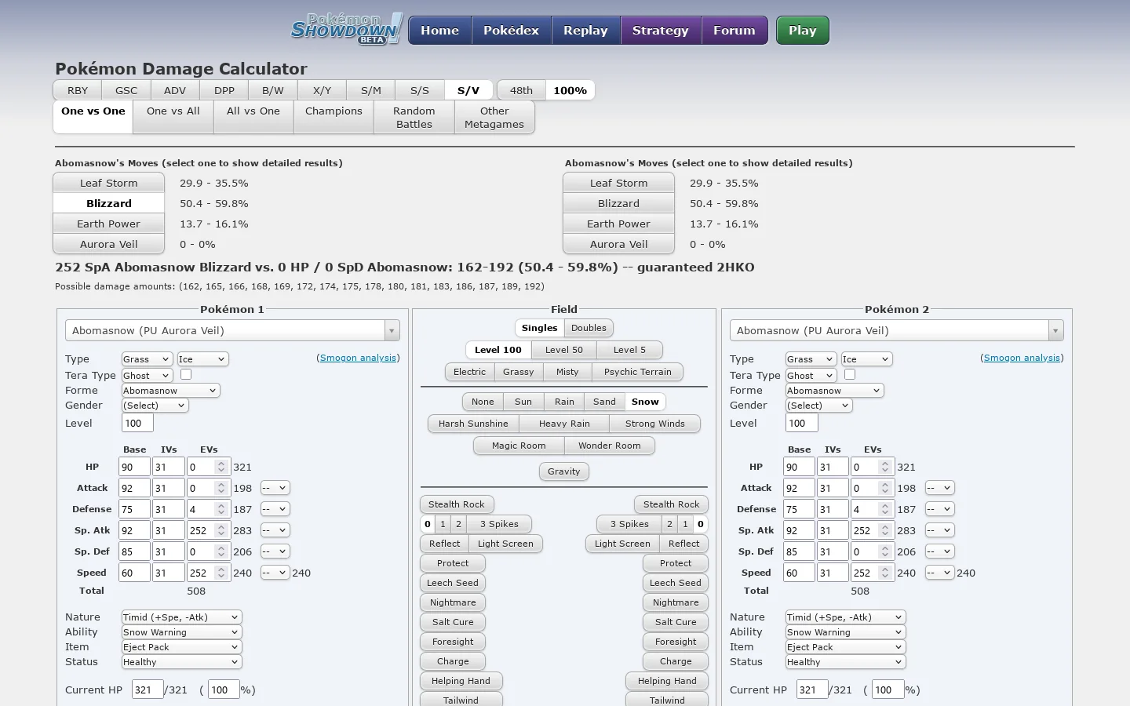Enable Wonder Room field effect

[x=610, y=446]
